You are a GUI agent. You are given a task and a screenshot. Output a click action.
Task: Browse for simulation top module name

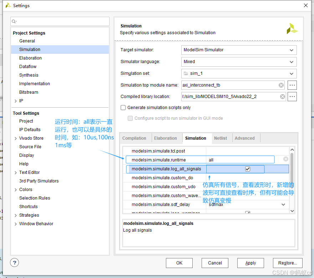pyautogui.click(x=292, y=85)
